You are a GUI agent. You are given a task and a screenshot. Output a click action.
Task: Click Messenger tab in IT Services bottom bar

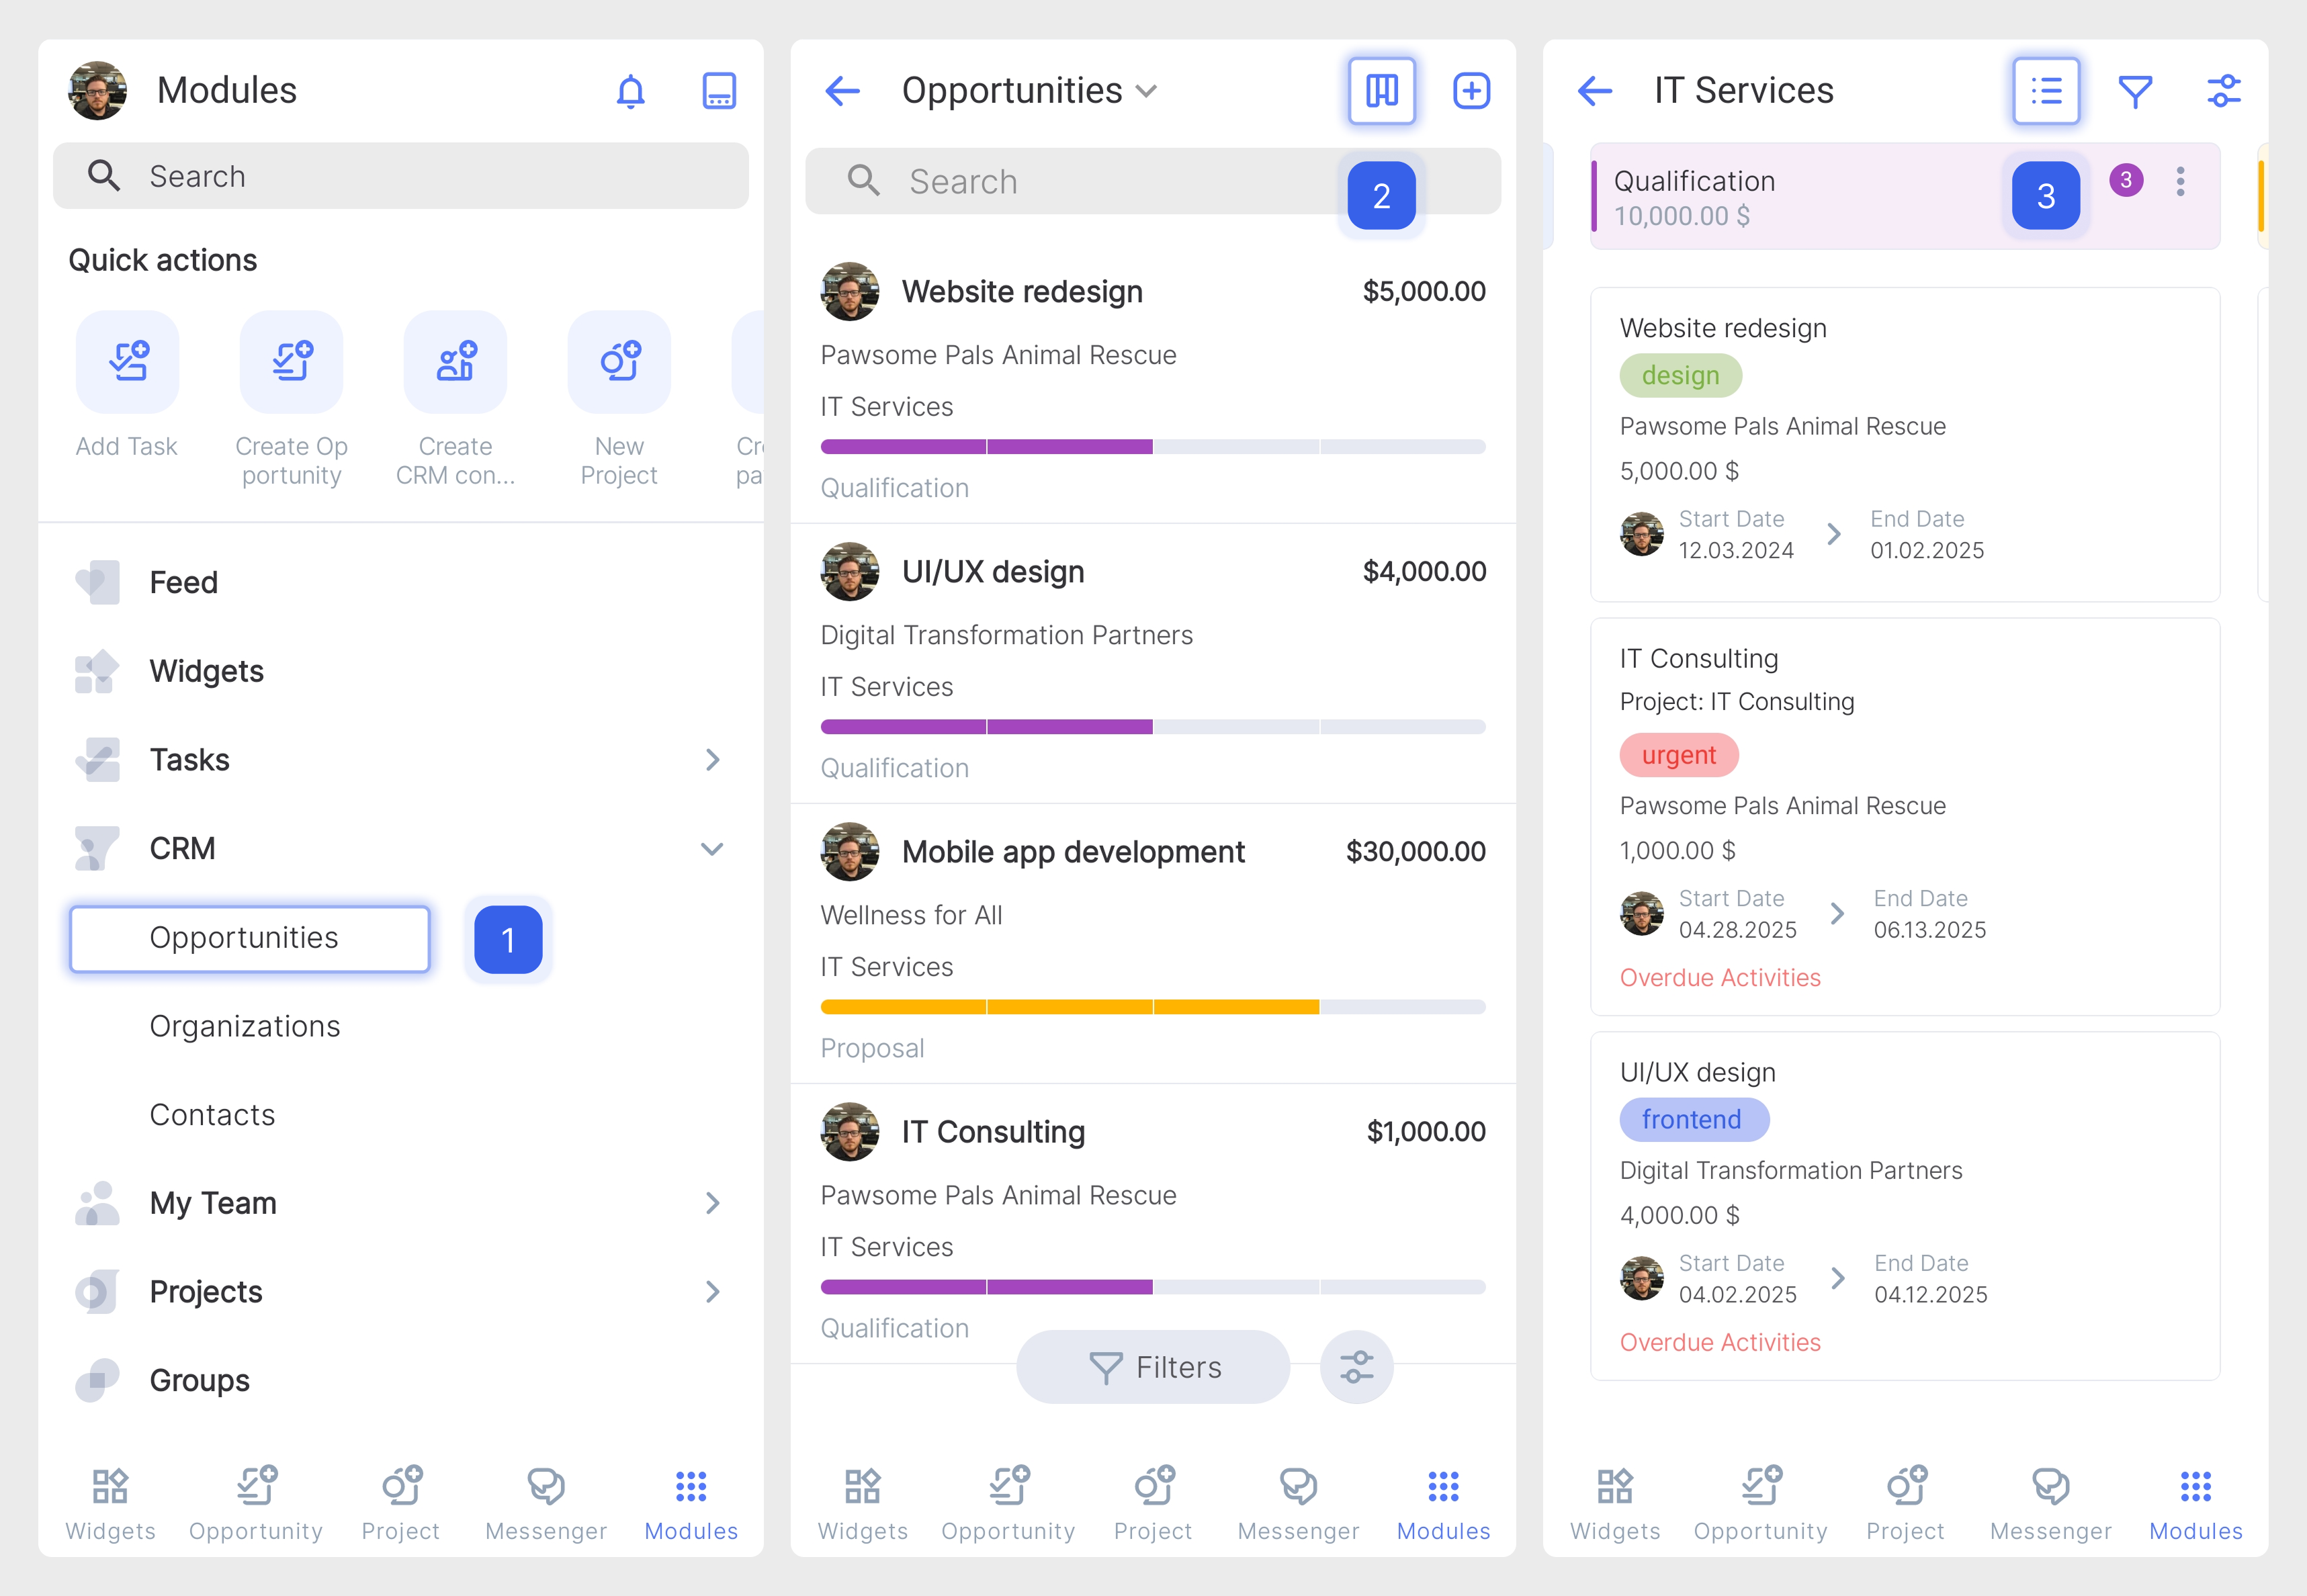pyautogui.click(x=2050, y=1504)
